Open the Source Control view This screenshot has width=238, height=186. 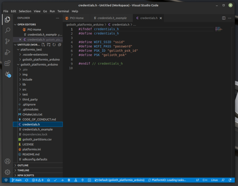(x=7, y=41)
